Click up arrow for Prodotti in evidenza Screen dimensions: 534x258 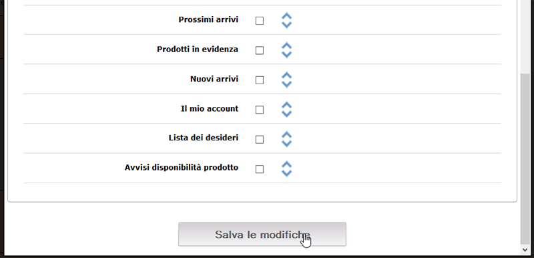[287, 46]
